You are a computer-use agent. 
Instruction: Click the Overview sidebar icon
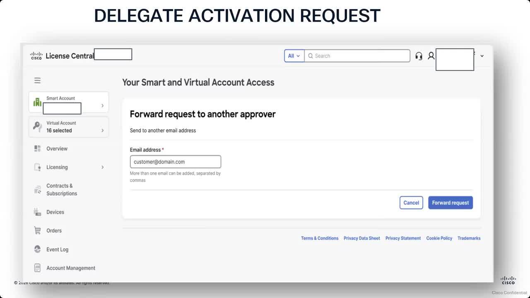coord(37,149)
